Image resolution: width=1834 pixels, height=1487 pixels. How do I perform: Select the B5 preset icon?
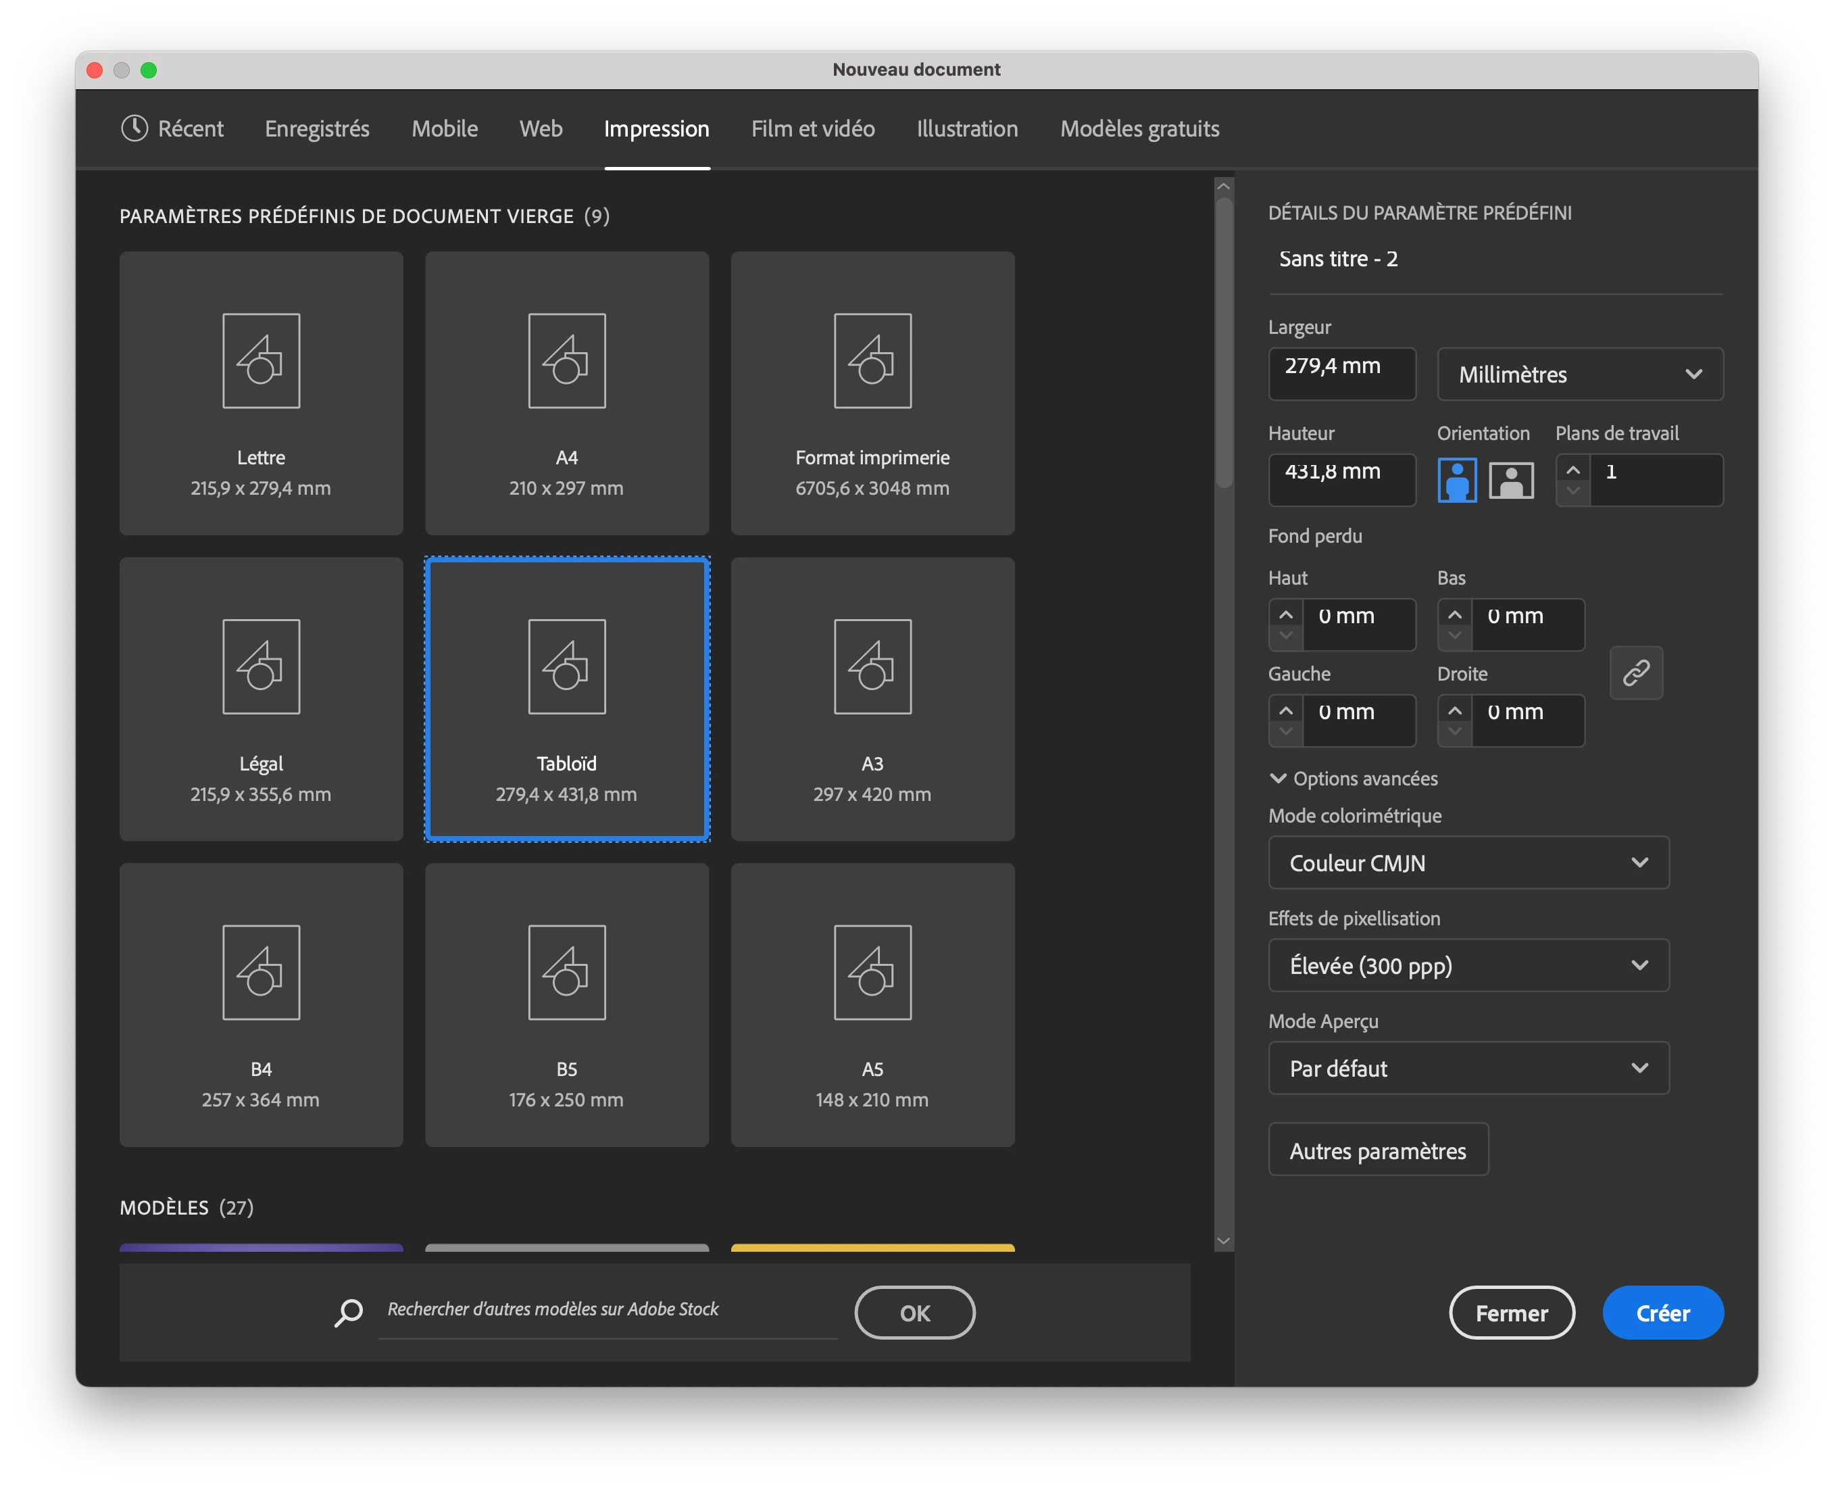pyautogui.click(x=567, y=972)
